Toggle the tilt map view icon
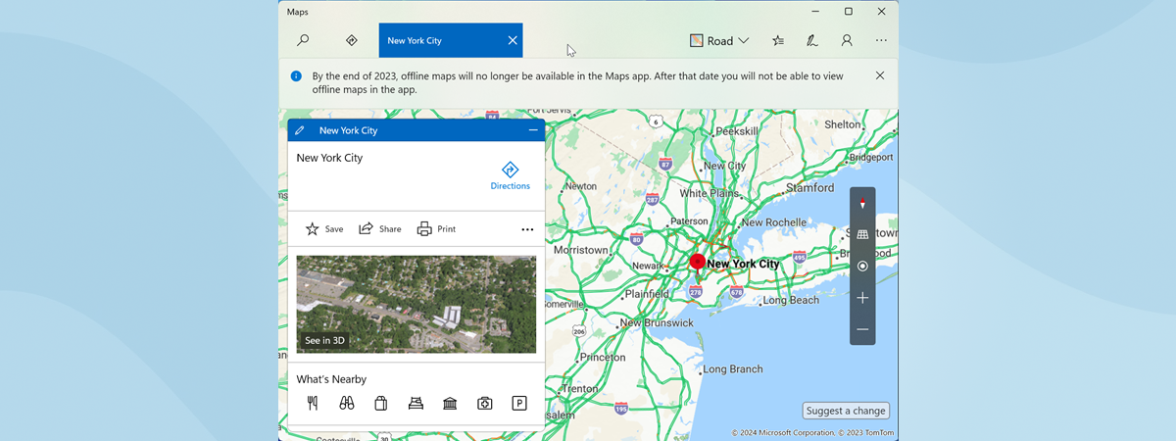The image size is (1176, 441). [862, 234]
